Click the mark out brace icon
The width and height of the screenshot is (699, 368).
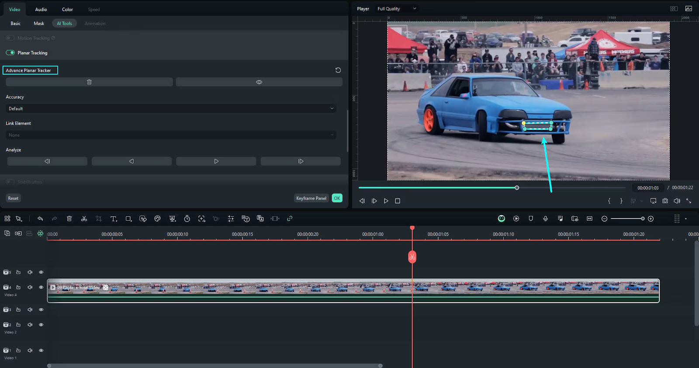click(621, 201)
